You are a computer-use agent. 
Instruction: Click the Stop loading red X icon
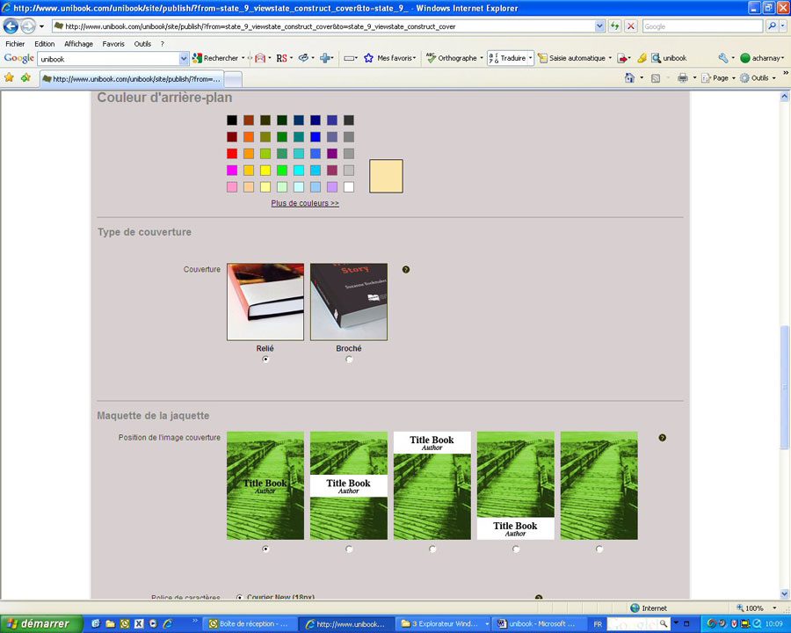(x=631, y=26)
